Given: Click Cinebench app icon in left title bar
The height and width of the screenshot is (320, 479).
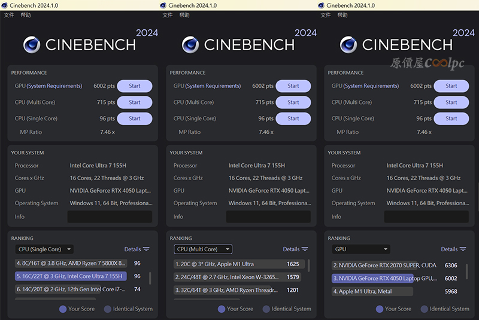Looking at the screenshot, I should 5,5.
